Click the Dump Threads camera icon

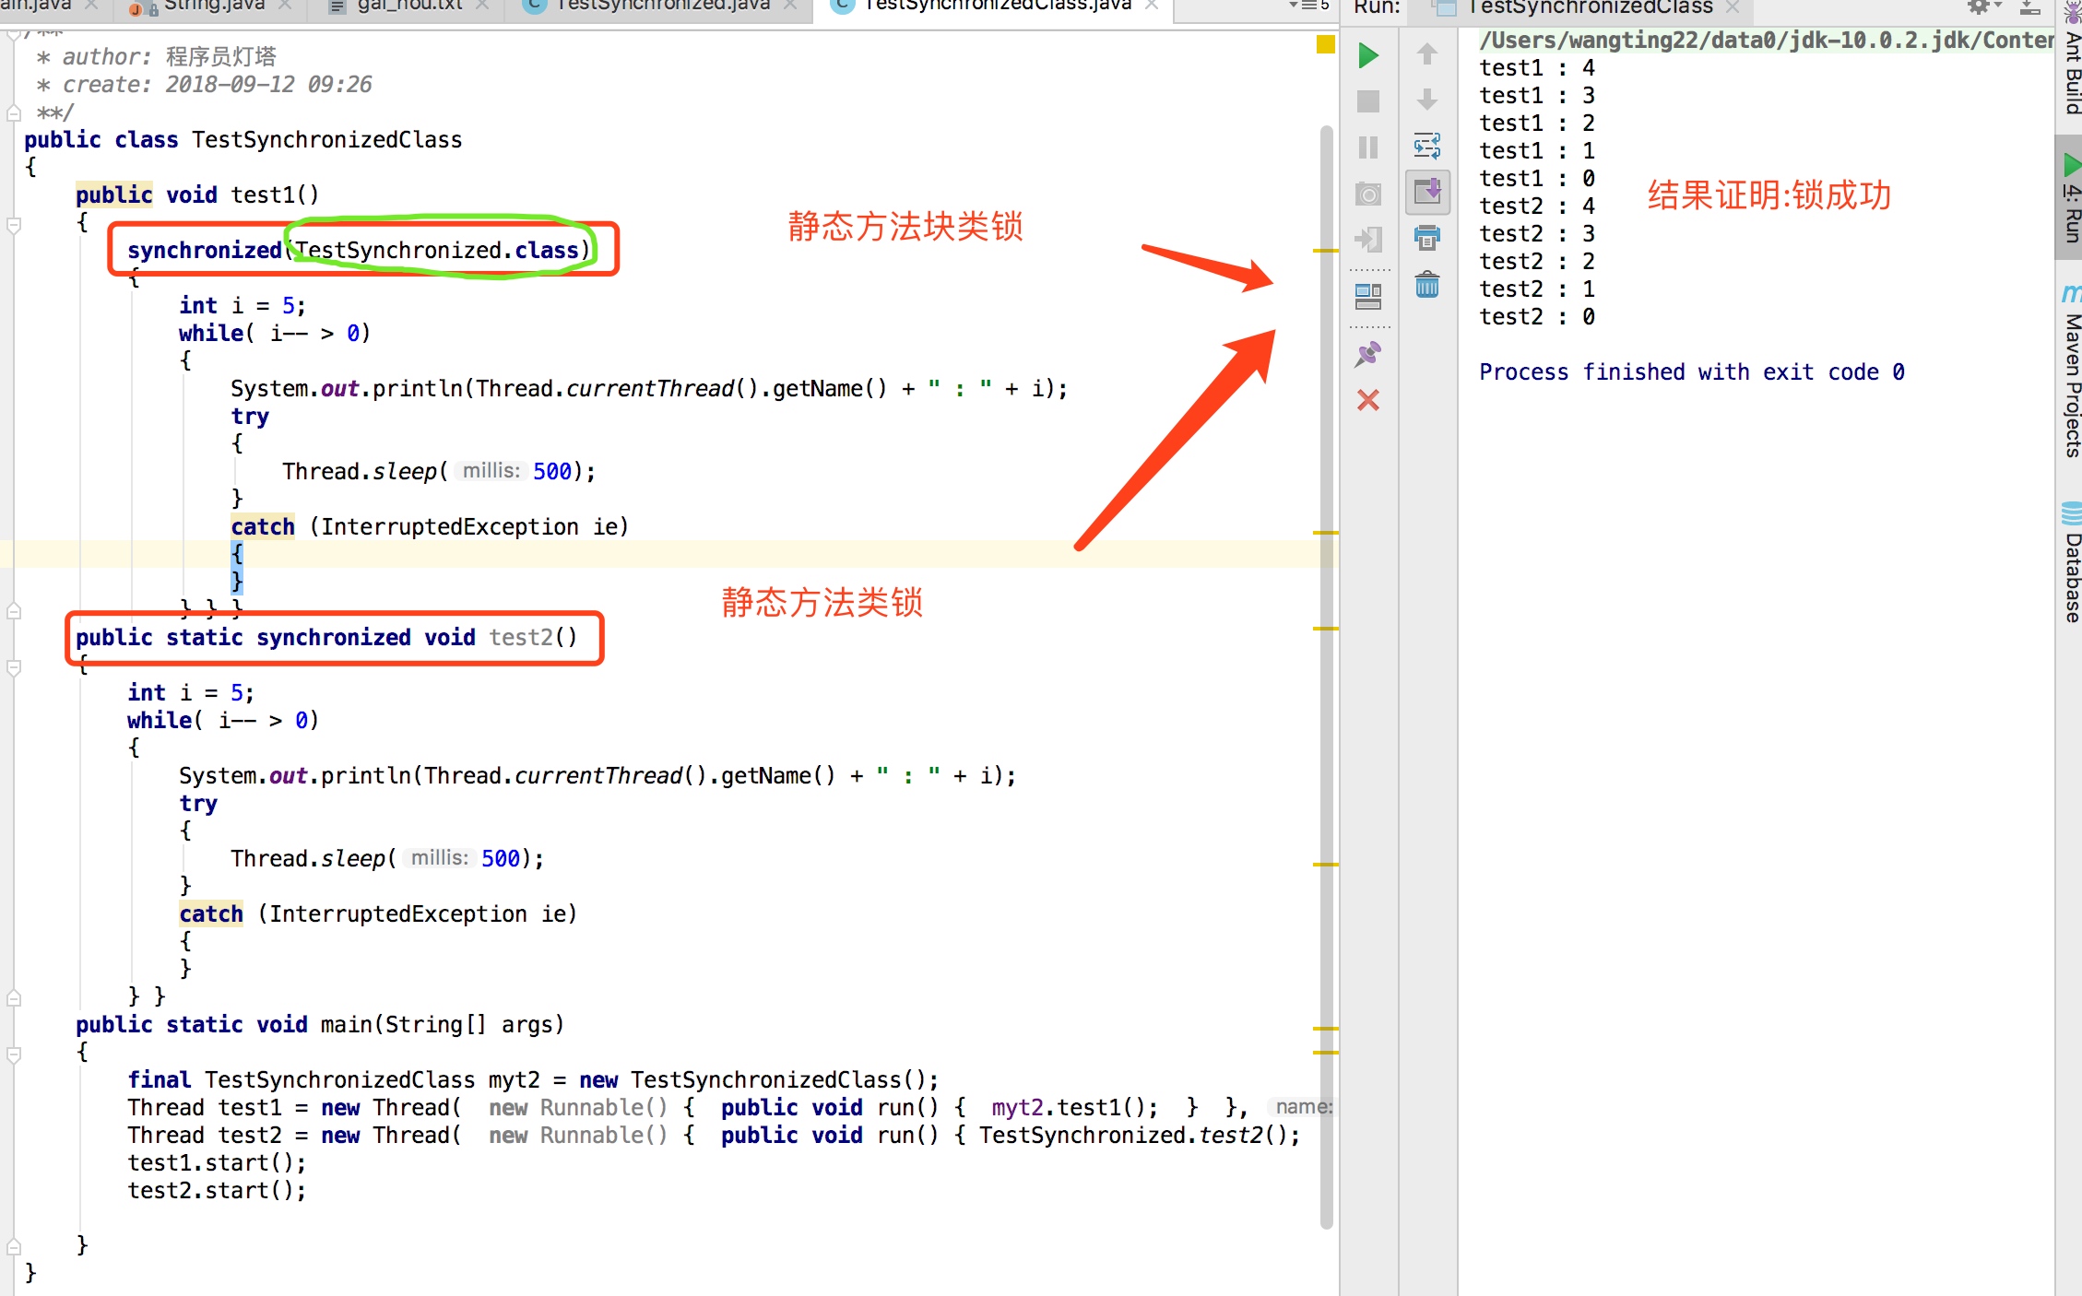1368,194
